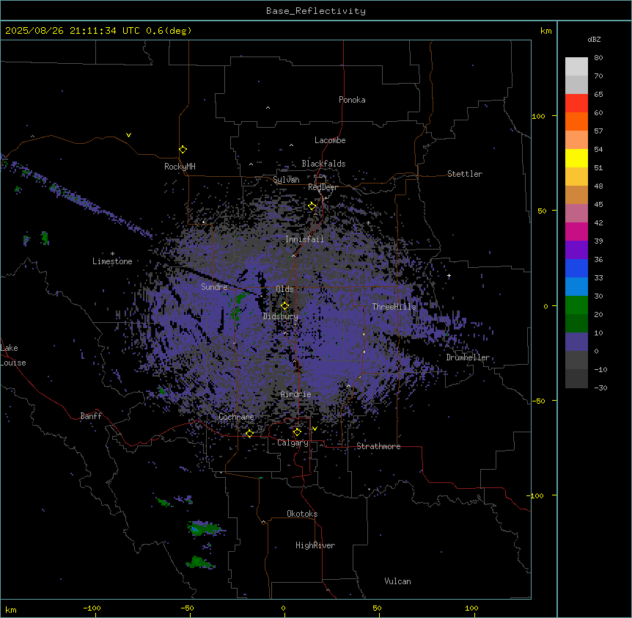Viewport: 632px width, 618px height.
Task: Click the Blackfalds city label
Action: 323,164
